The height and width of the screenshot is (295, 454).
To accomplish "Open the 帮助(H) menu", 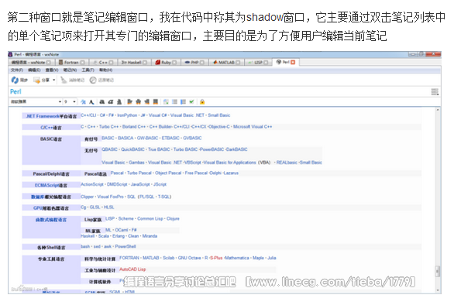I will [105, 70].
